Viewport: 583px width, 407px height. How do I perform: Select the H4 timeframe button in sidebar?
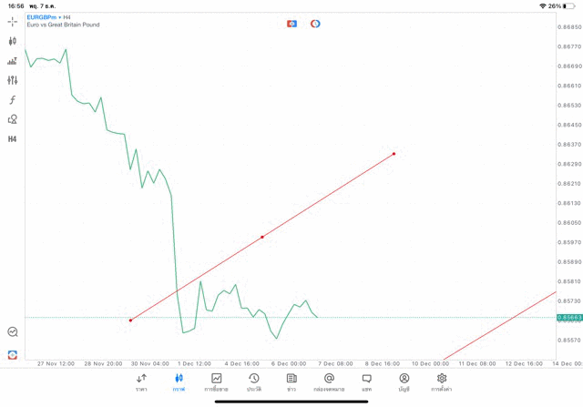[x=13, y=139]
